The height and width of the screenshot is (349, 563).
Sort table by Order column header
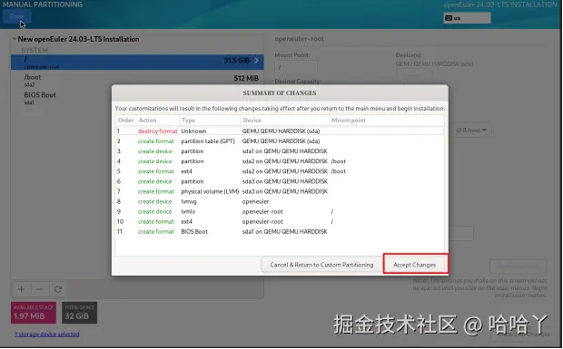(125, 120)
